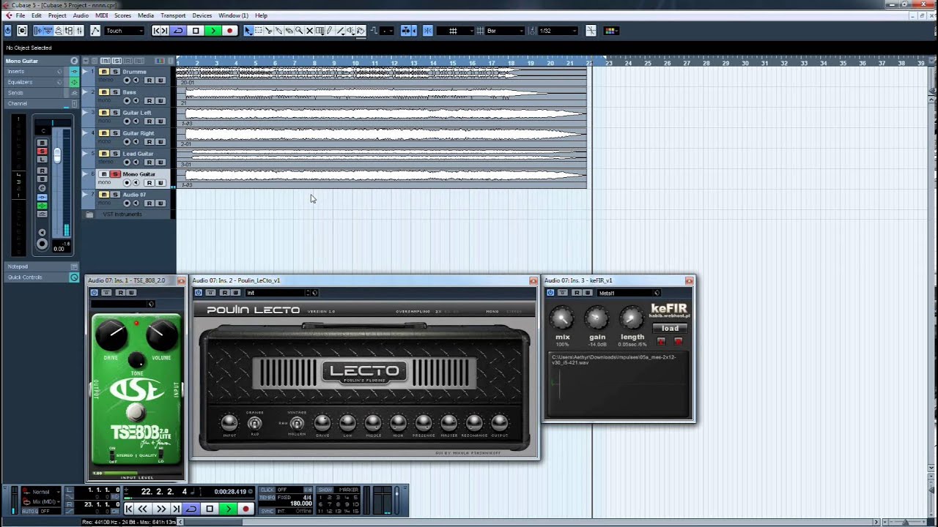Screen dimensions: 938x527
Task: Click Stop on the transport panel
Action: click(x=210, y=509)
